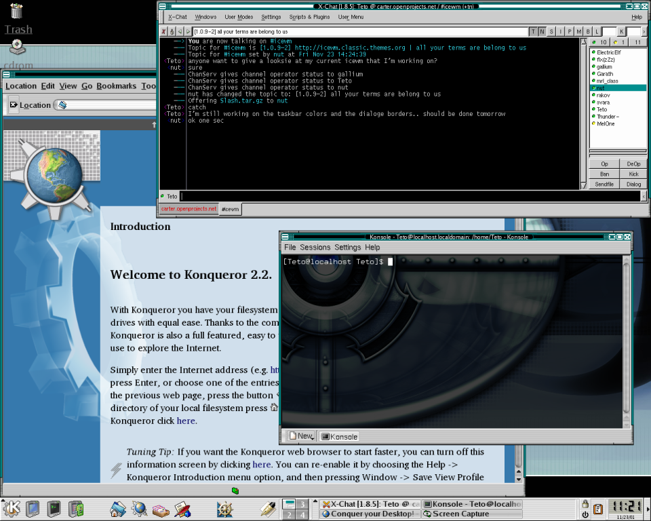Click the Dialog button in X-Chat
The height and width of the screenshot is (521, 651).
633,184
